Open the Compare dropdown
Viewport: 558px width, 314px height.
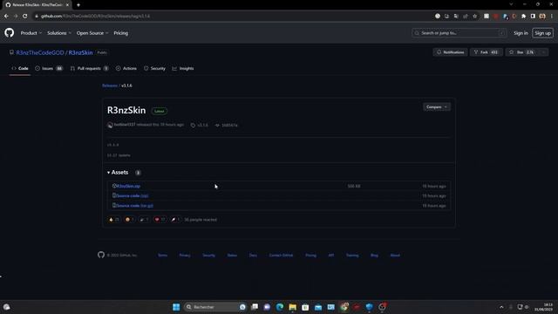point(436,106)
